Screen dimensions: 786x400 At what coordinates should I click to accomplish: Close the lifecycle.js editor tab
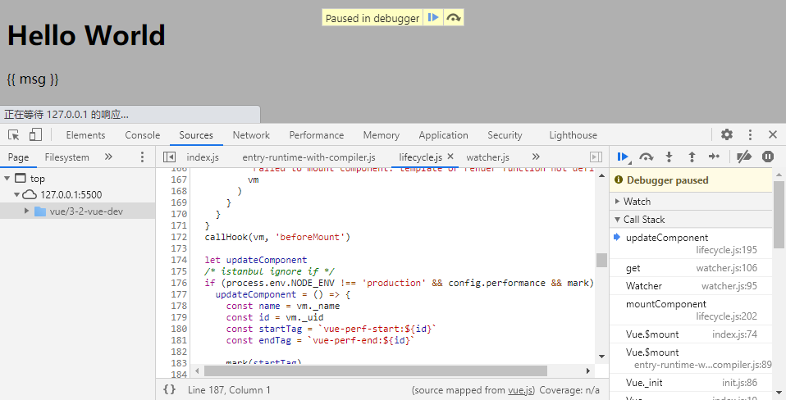click(x=450, y=157)
